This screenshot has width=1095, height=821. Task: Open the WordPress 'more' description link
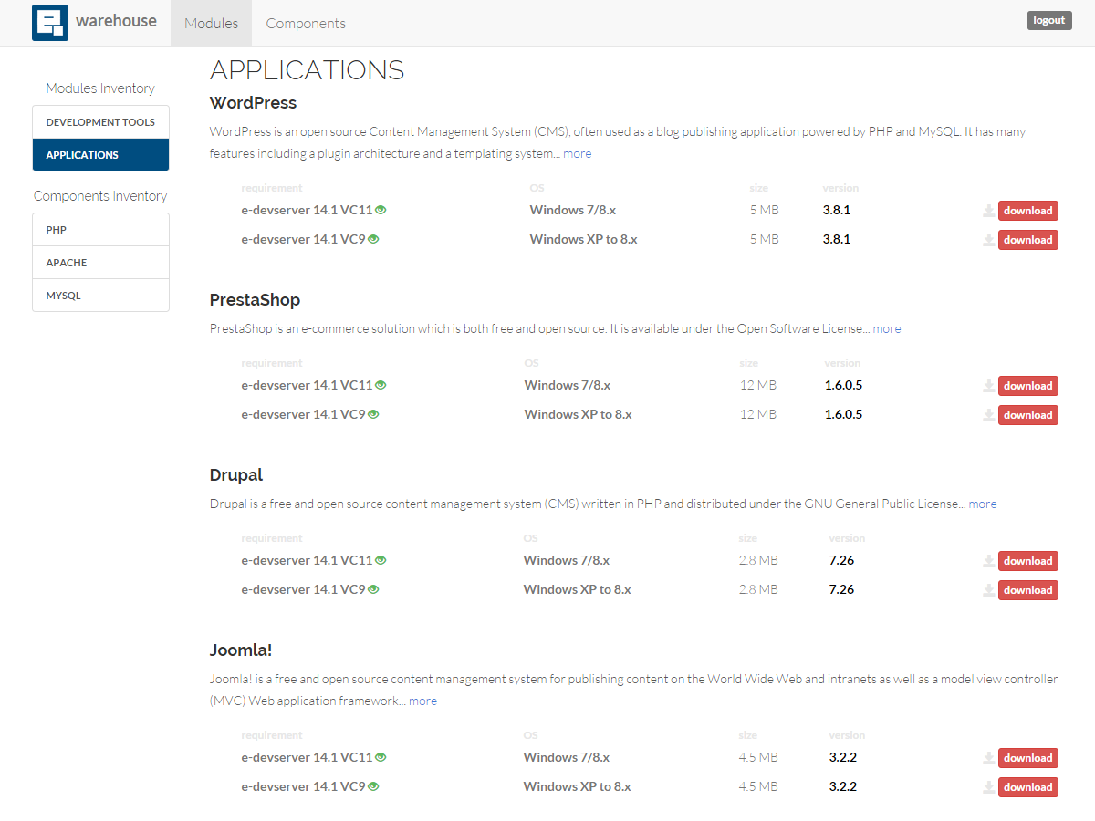coord(577,153)
